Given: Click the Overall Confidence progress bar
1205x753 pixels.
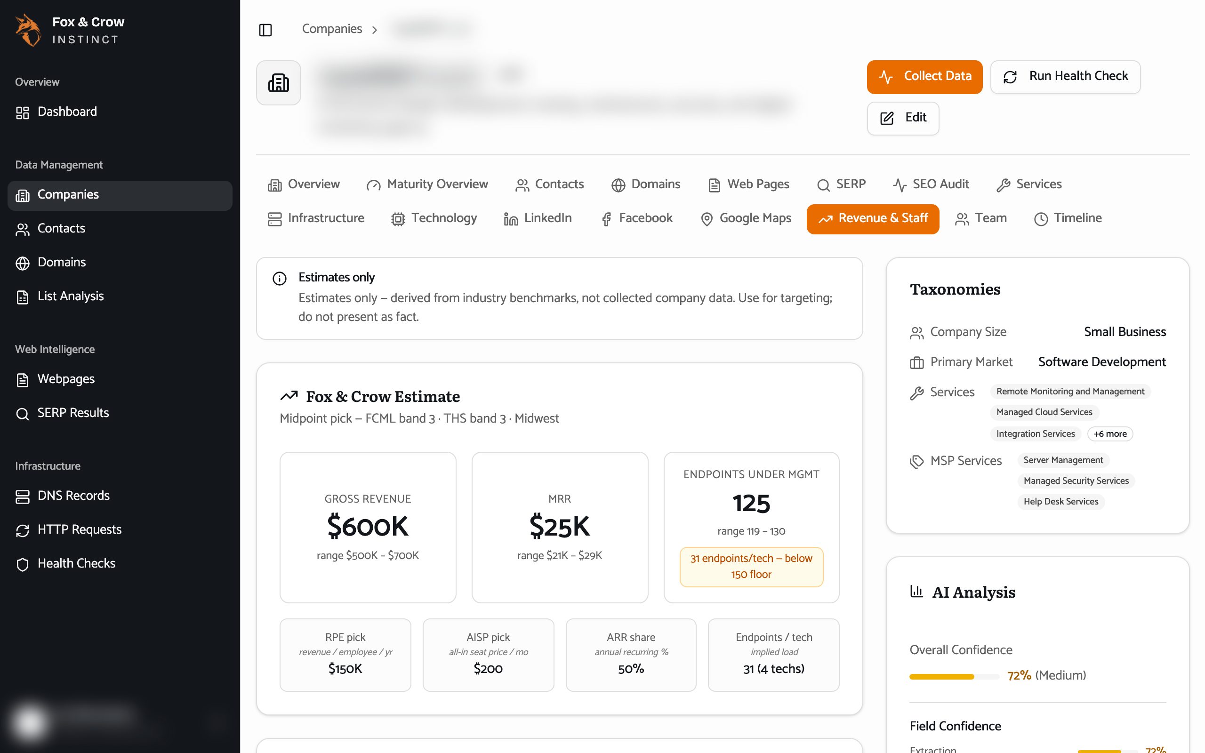Looking at the screenshot, I should [954, 676].
